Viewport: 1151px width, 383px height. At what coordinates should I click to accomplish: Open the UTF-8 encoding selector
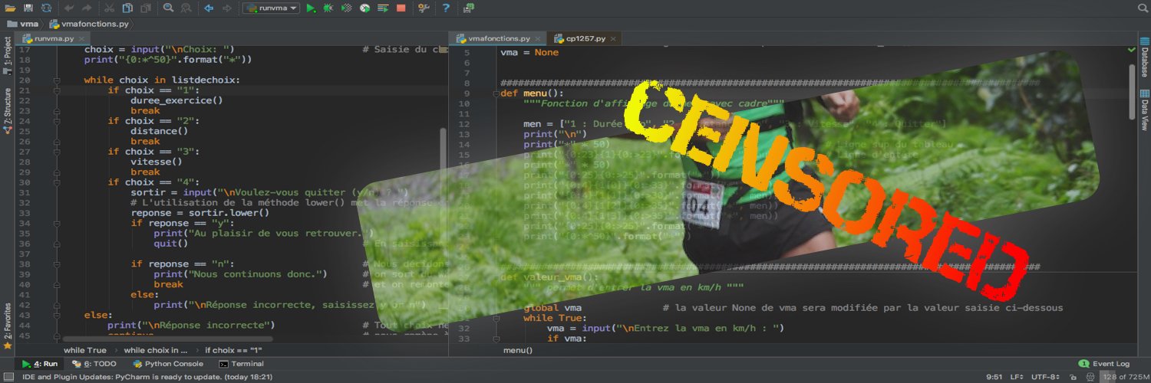pos(1045,376)
